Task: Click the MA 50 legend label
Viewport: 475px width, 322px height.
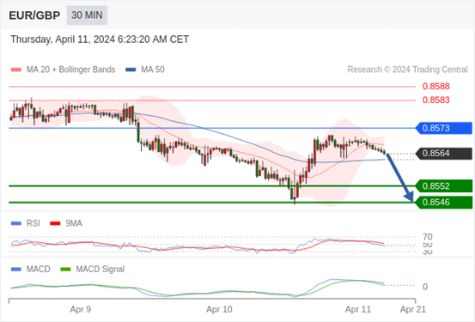Action: pyautogui.click(x=153, y=70)
